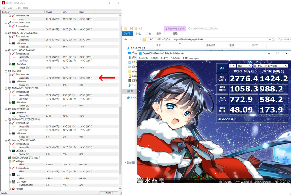Open 設定(S) menu in CrystalDiskMark
This screenshot has width=291, height=195.
coord(154,58)
